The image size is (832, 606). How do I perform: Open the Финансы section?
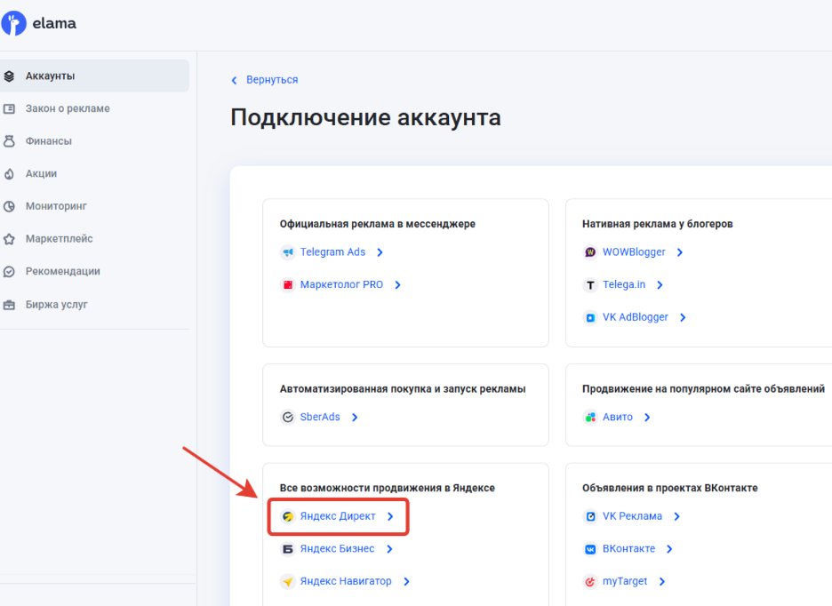49,140
